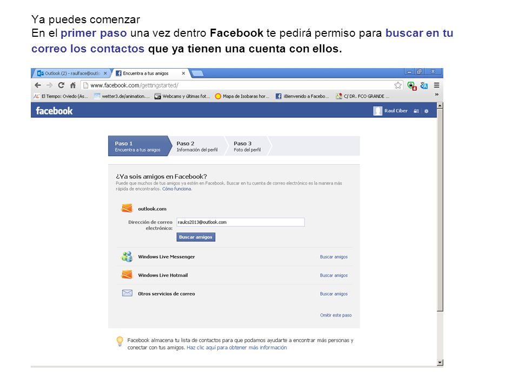Open Cómo funciona link
This screenshot has width=519, height=389.
[x=177, y=189]
